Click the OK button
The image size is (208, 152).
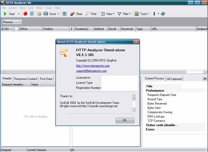tap(125, 120)
